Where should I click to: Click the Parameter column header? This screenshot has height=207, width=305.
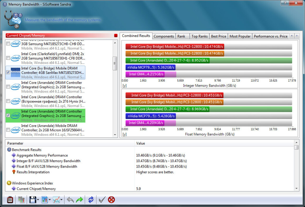coord(70,143)
